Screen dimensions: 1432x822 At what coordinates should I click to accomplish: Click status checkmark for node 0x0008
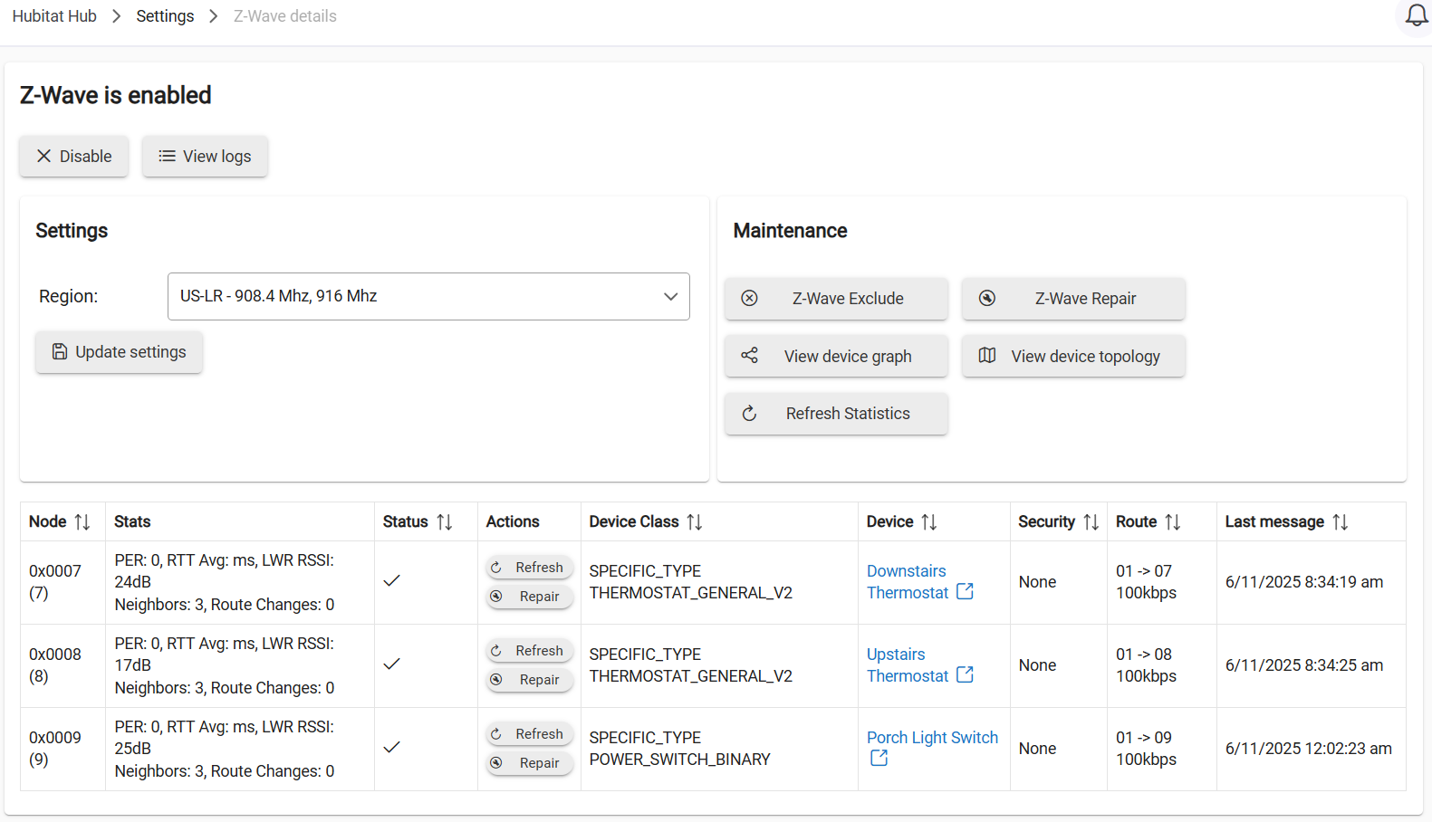391,664
